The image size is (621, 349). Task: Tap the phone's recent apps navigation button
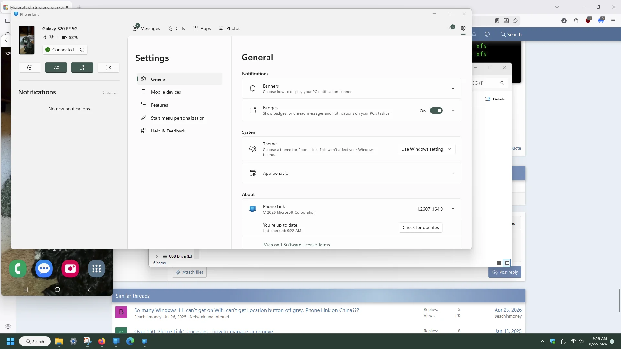(26, 290)
